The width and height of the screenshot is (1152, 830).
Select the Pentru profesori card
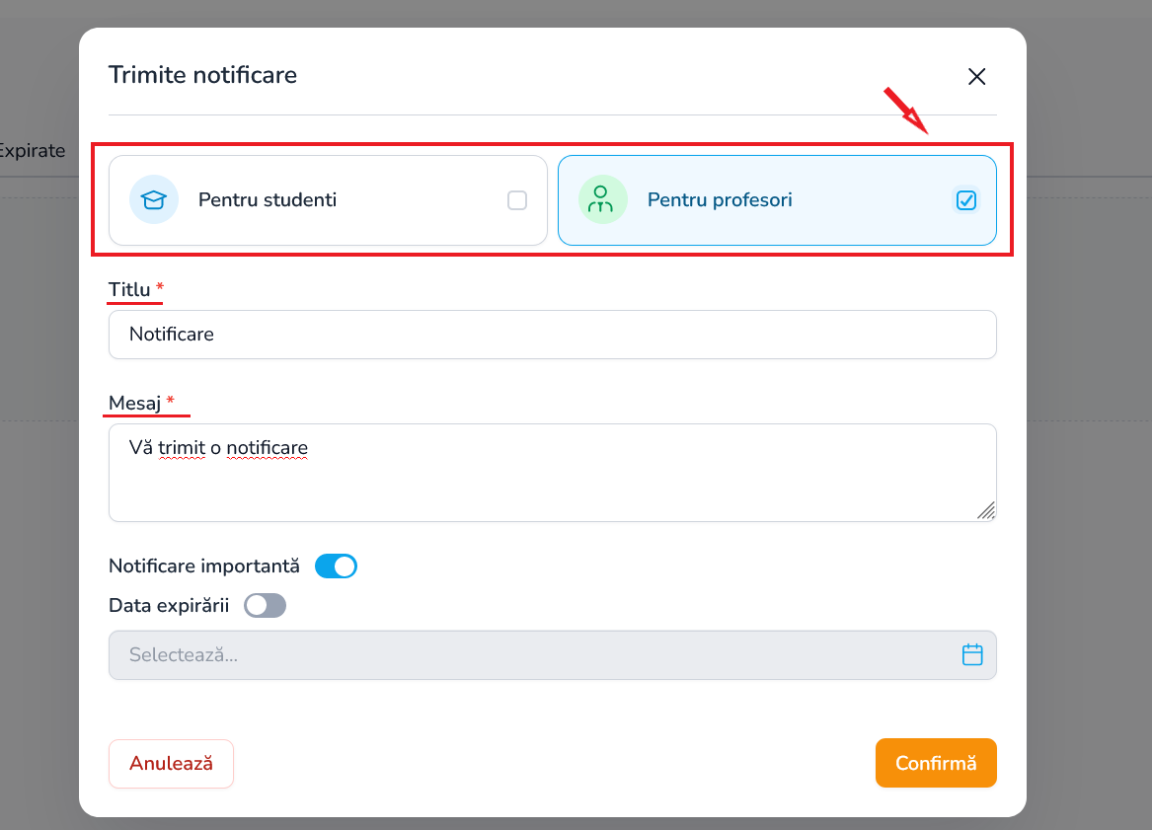pos(777,199)
